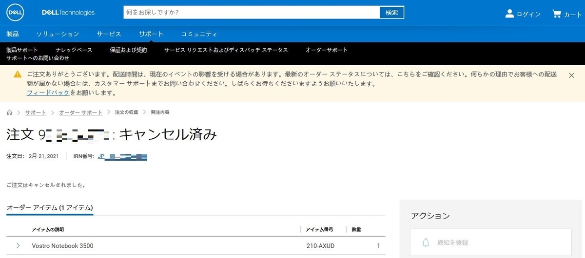Screen dimensions: 585x258
Task: Expand the Vostro Notebook 3500 row
Action: (18, 246)
